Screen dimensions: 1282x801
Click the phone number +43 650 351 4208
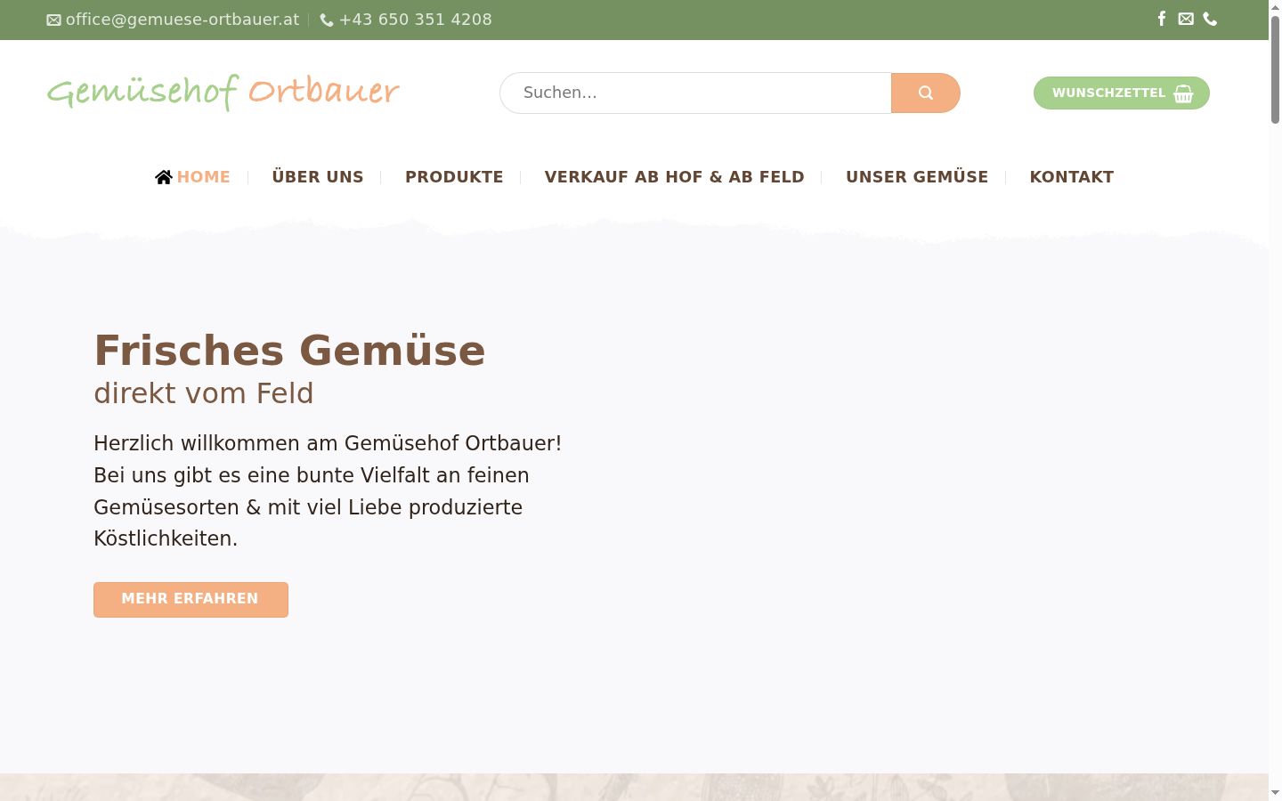tap(415, 20)
